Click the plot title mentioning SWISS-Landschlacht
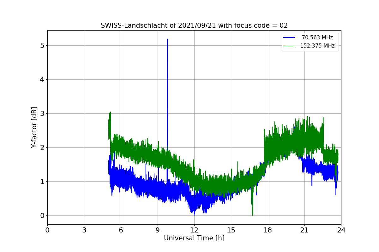Screen dimensions: 379x252 point(194,26)
